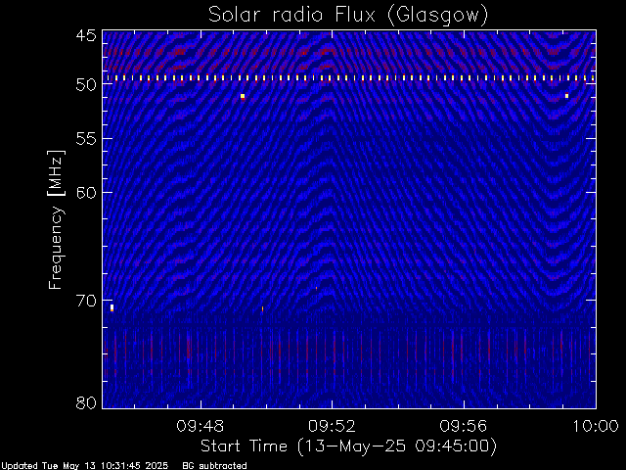Click the 09:52 time axis label
626x470 pixels.
[333, 426]
